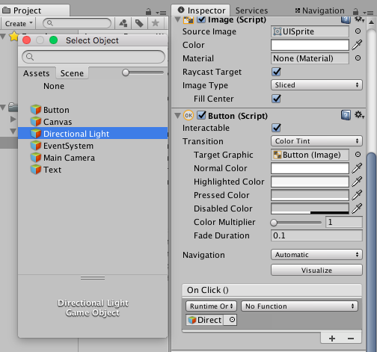
Task: Collapse Button (Script) component foldout
Action: [177, 116]
